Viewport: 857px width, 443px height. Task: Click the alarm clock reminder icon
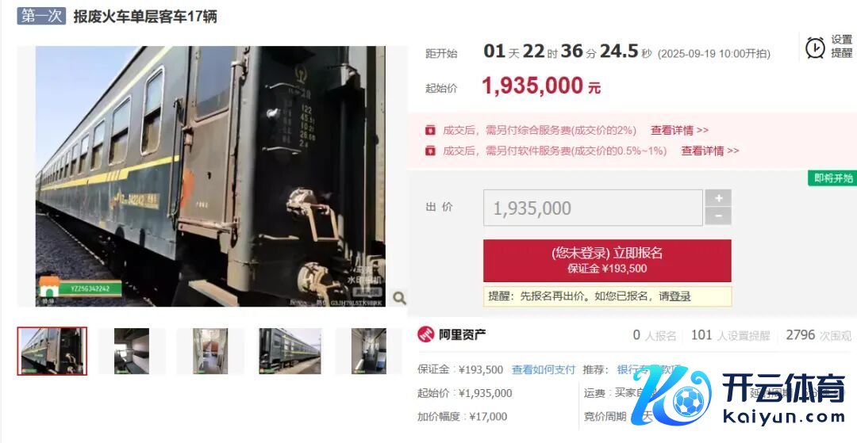coord(815,48)
